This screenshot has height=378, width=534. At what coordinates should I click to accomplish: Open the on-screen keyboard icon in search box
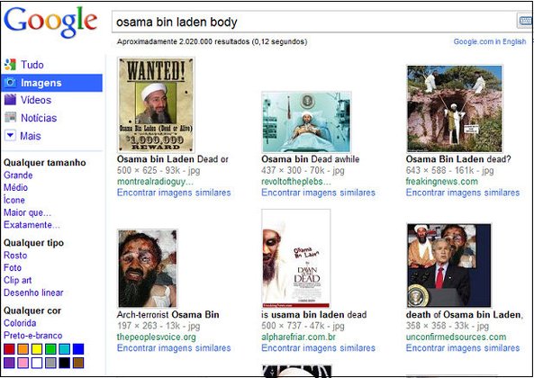(526, 21)
